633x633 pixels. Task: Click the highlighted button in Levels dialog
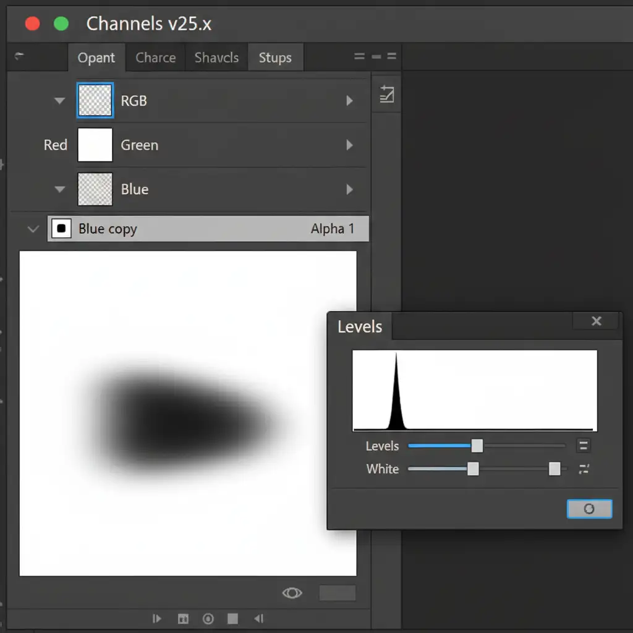point(589,509)
